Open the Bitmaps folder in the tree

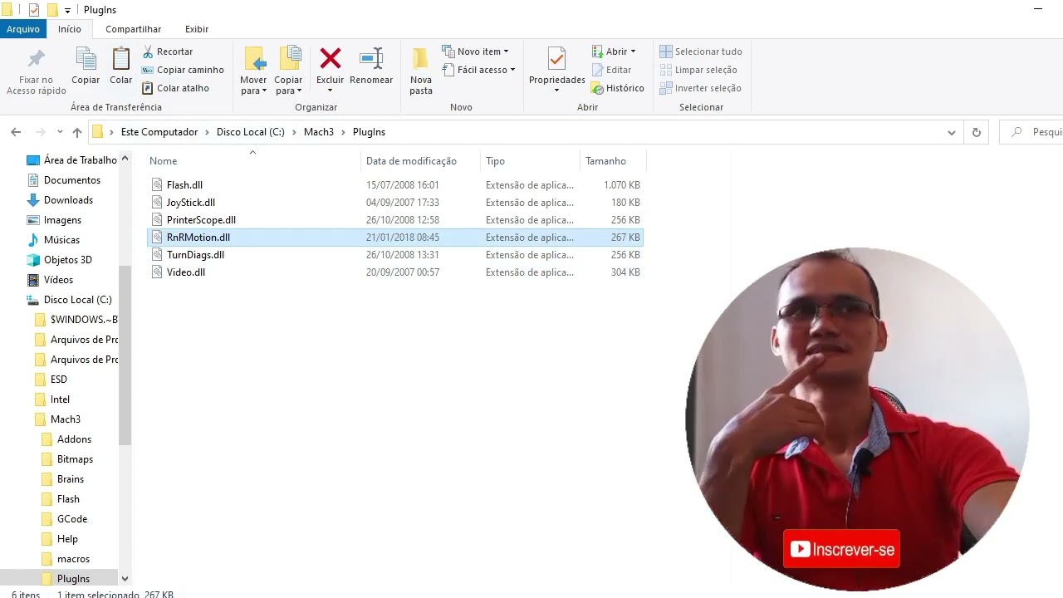(x=67, y=459)
